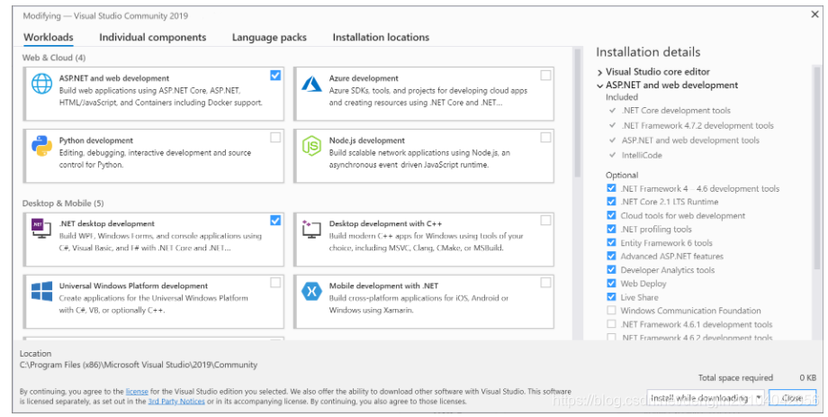Image resolution: width=828 pixels, height=417 pixels.
Task: Click the workloads list vertical scrollbar
Action: click(x=577, y=113)
